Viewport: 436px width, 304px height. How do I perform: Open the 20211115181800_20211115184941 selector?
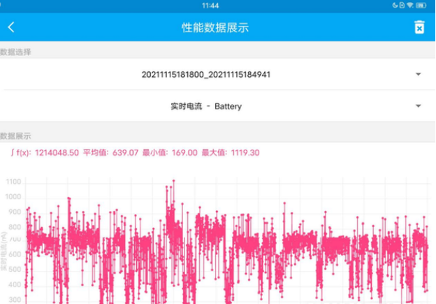tap(205, 74)
